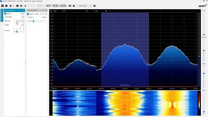Screen dimensions: 208x117
Task: Click the signal level meter beside spectrum
Action: point(199,50)
